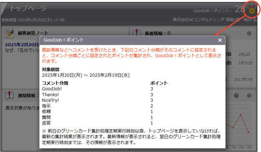
Task: Click the 更新時間 timestamp text
Action: pos(33,20)
